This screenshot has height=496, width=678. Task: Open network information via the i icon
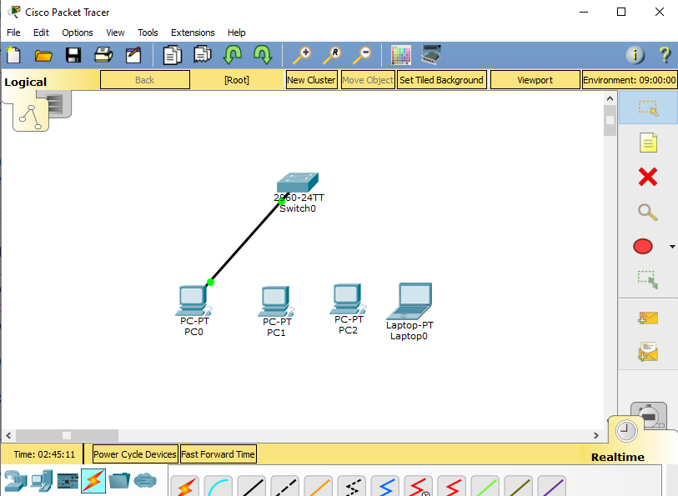coord(635,55)
